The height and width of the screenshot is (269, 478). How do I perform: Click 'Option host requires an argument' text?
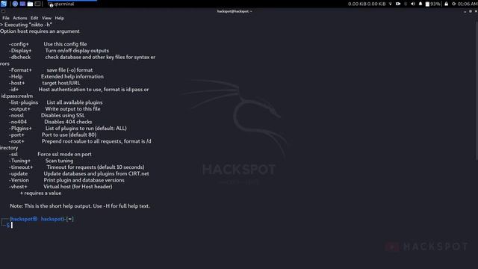40,31
